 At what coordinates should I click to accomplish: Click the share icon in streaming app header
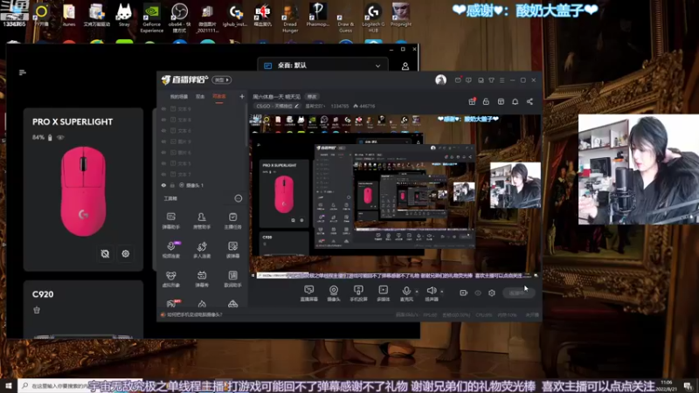tap(529, 101)
